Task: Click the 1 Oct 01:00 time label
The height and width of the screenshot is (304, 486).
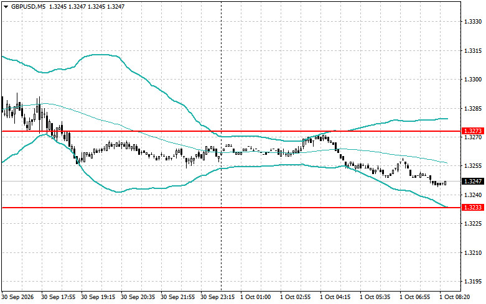Action: (x=255, y=297)
